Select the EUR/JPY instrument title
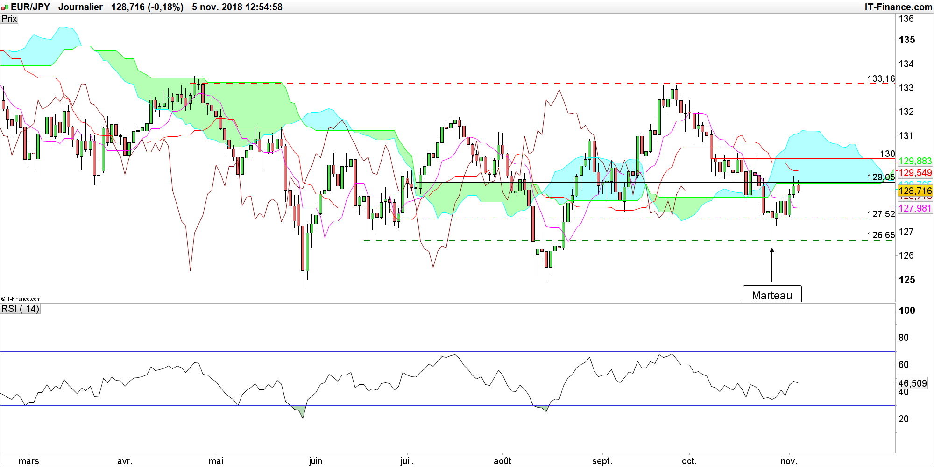 (x=30, y=7)
